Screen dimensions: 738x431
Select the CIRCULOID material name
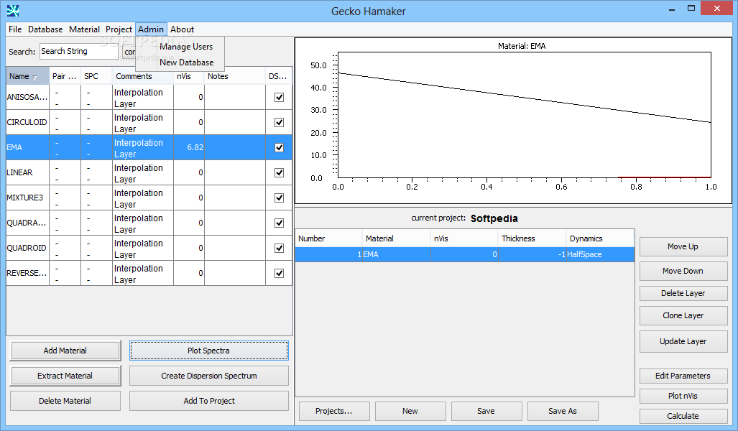tap(27, 122)
